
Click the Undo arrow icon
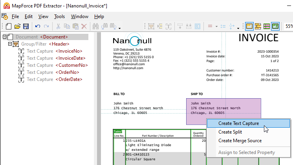pos(38,26)
